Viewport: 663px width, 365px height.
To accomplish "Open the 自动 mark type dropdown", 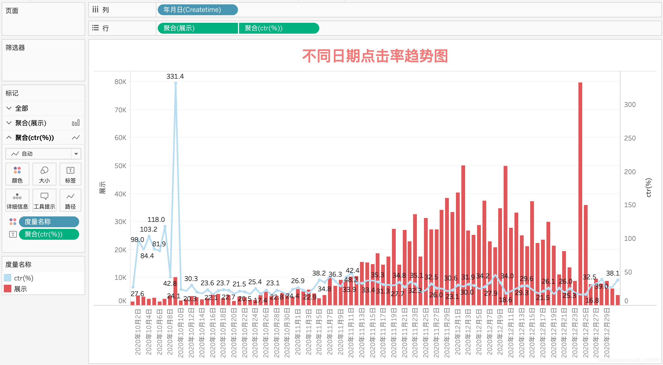I will coord(43,154).
